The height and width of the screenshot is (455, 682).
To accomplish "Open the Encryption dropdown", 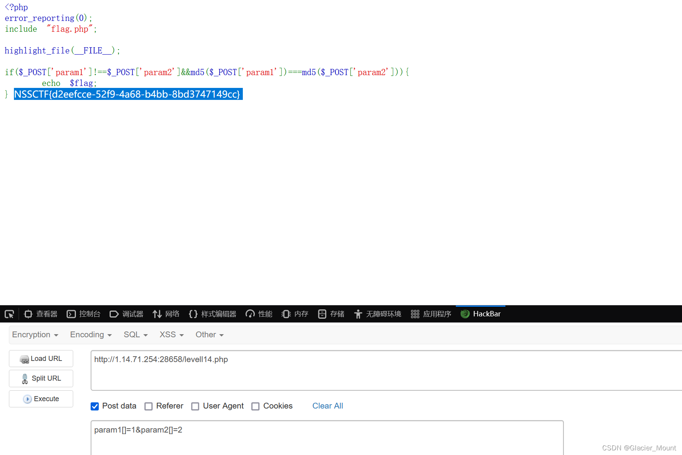I will point(34,335).
